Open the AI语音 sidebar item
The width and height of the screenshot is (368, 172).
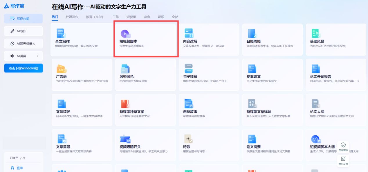coord(23,56)
